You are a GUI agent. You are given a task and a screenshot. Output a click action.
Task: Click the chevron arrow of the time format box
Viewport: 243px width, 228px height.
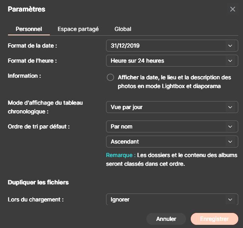point(230,61)
